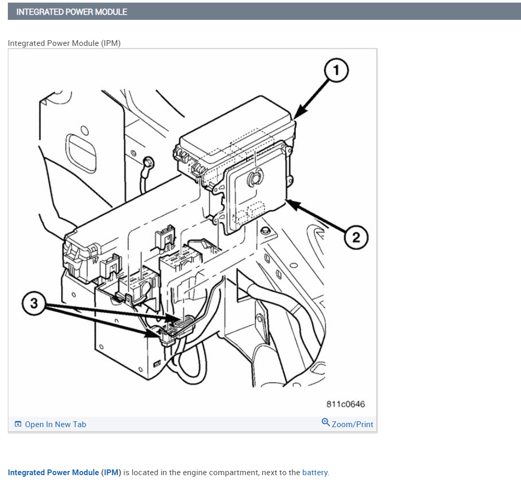Follow the IPM abbreviation link

[111, 473]
